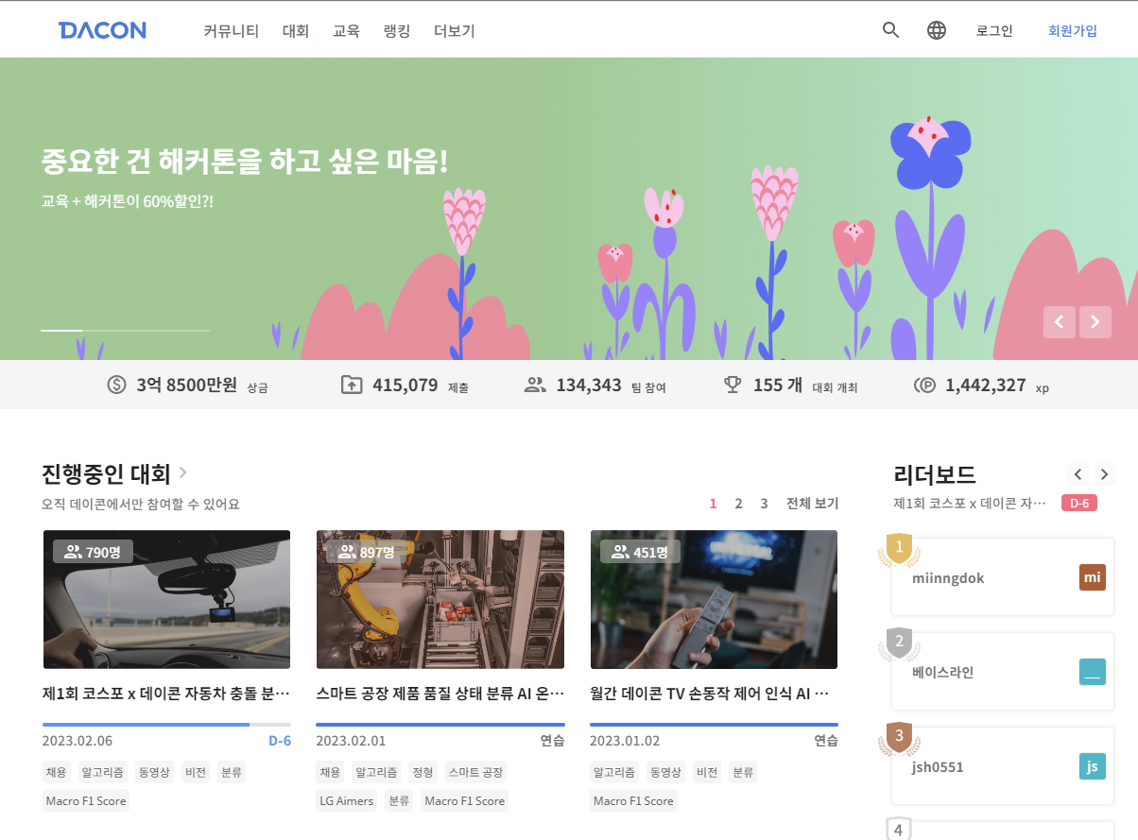Image resolution: width=1138 pixels, height=840 pixels.
Task: Click the DACON logo
Action: 102,30
